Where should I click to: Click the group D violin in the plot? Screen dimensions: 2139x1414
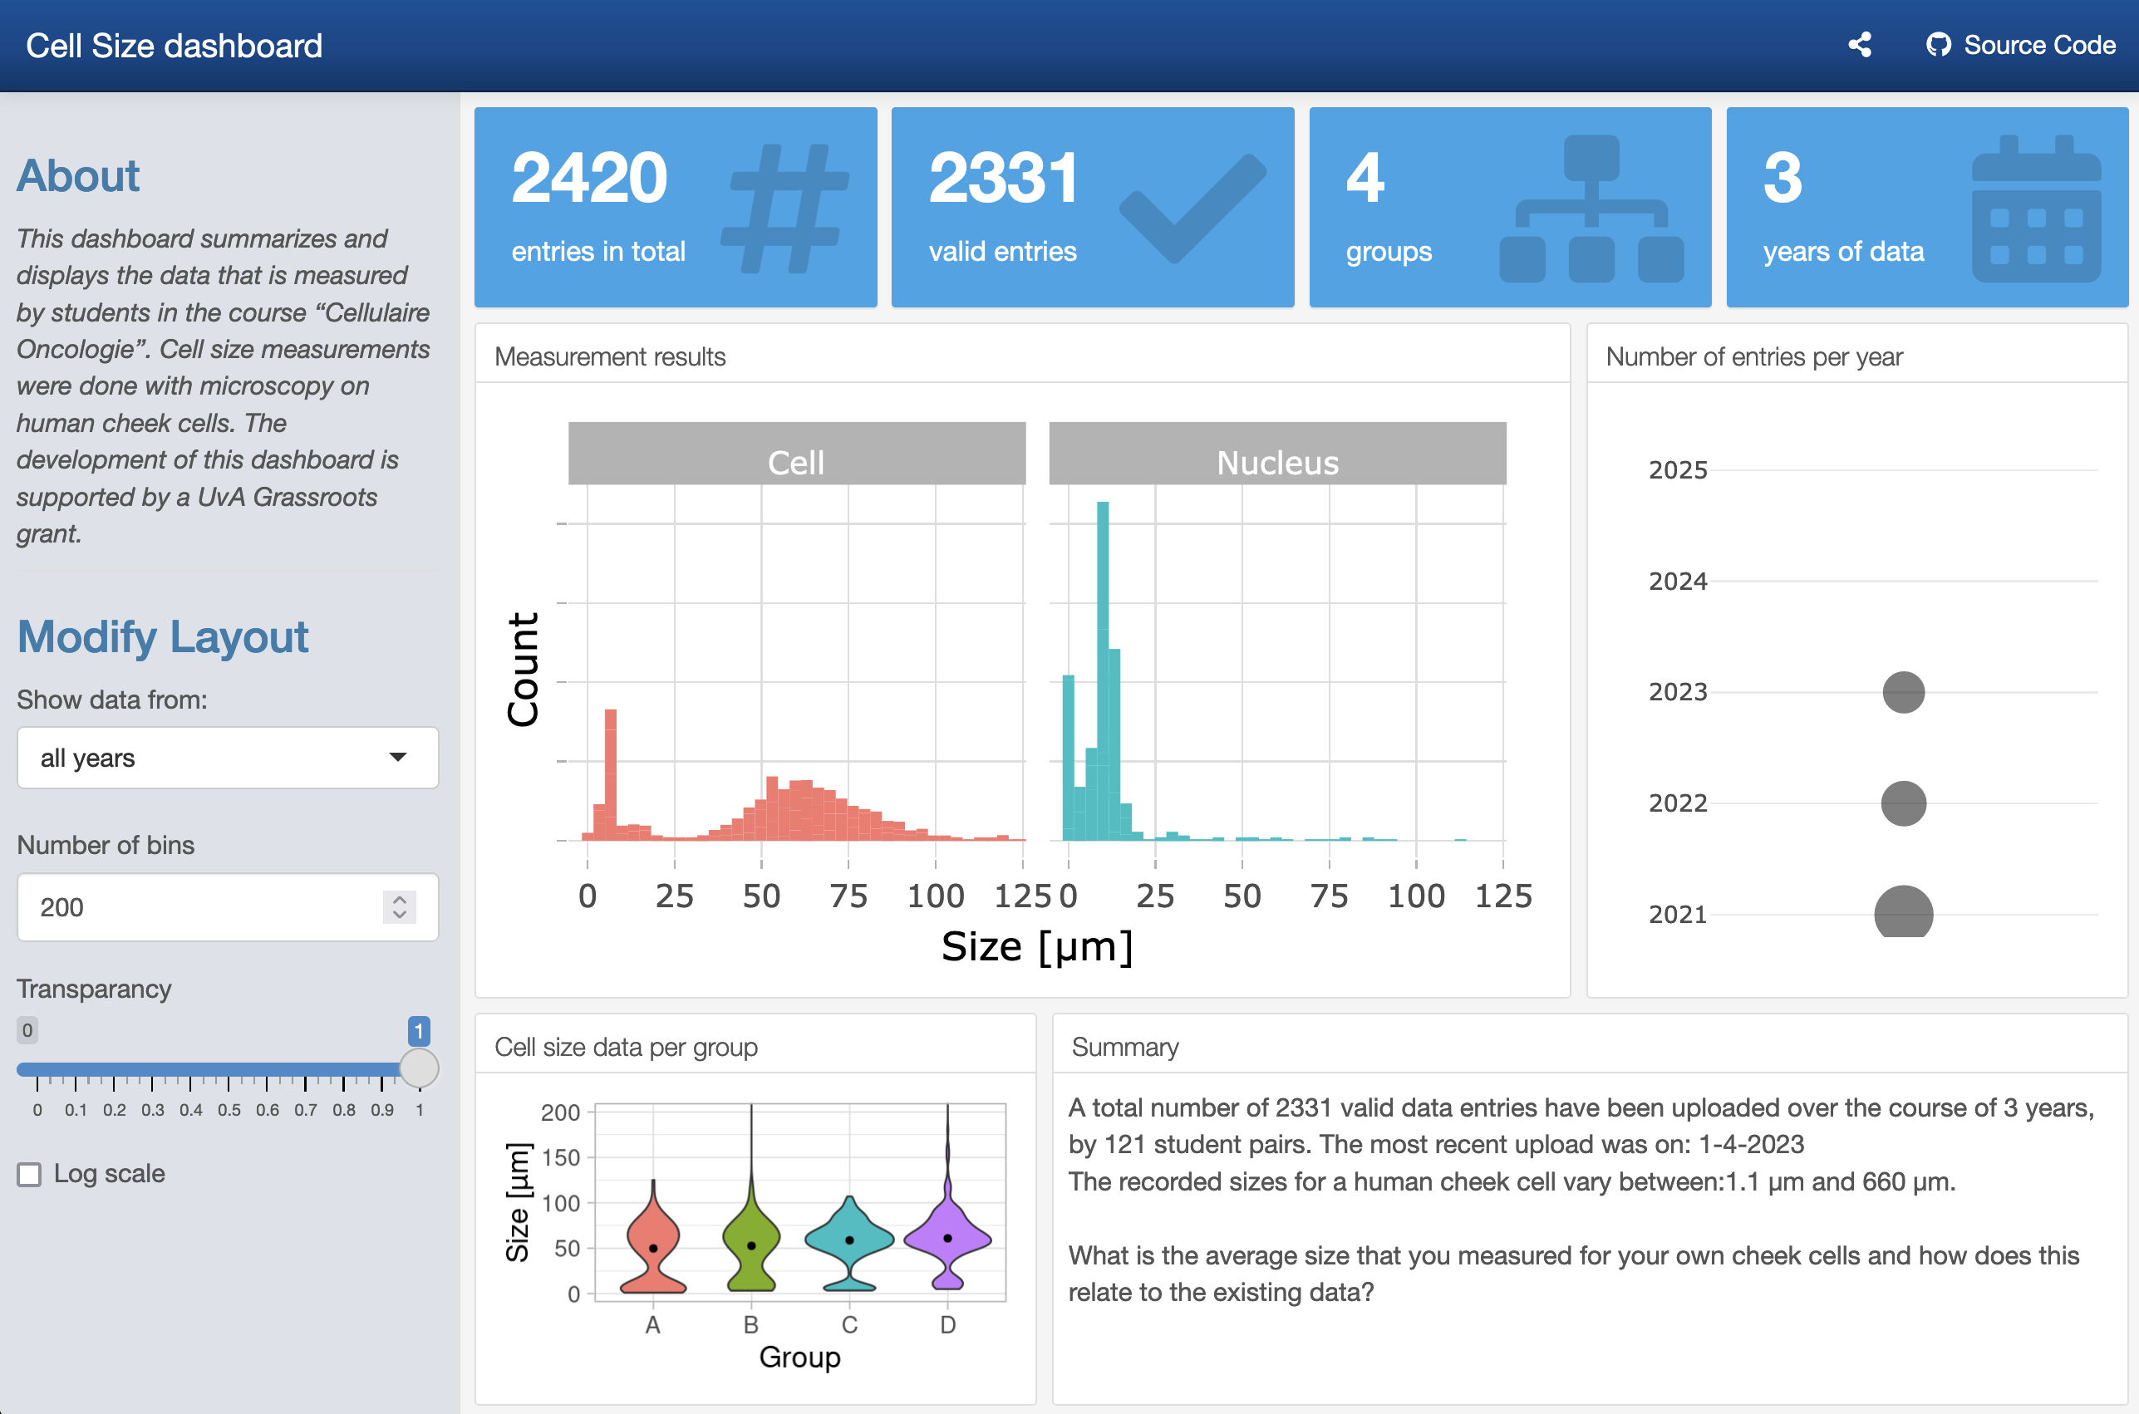click(x=947, y=1235)
